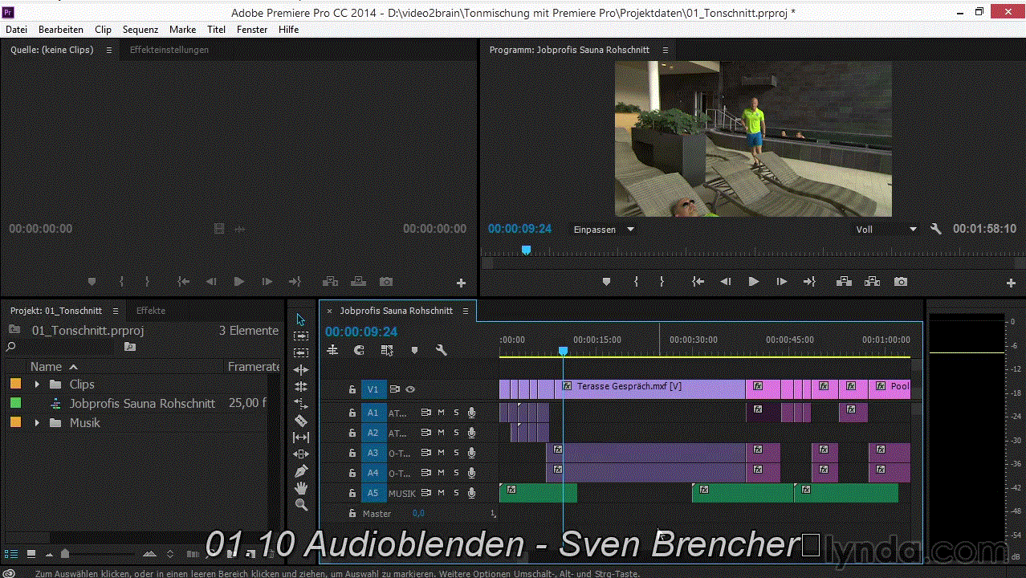Play the sequence in Program monitor

(753, 282)
